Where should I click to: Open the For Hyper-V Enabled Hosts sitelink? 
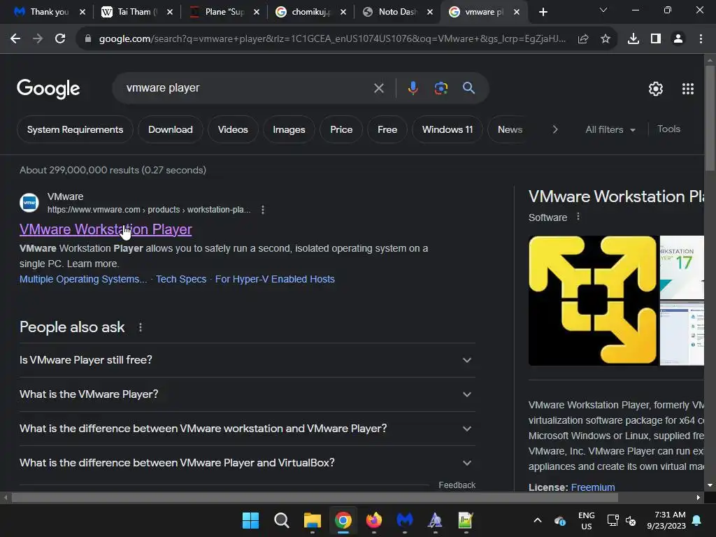pyautogui.click(x=275, y=279)
